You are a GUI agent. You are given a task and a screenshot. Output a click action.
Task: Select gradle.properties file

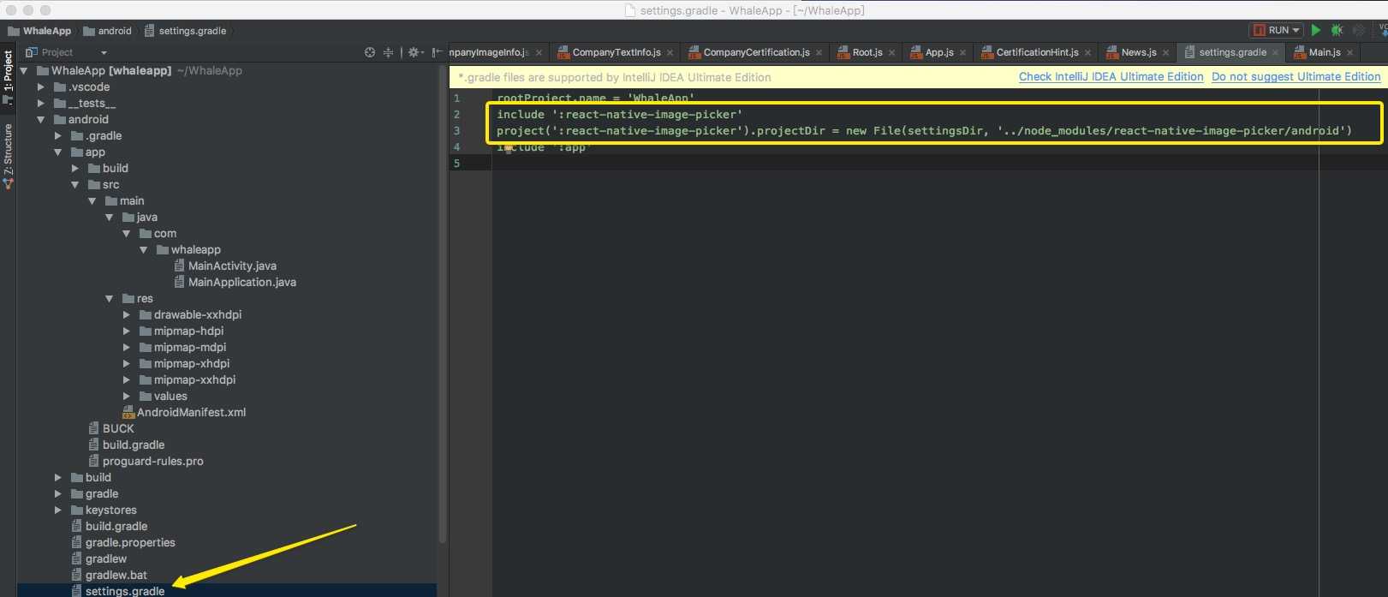coord(122,543)
